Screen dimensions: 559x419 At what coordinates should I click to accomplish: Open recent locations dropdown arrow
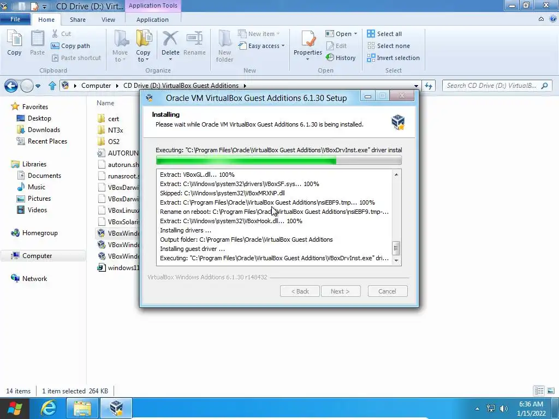tap(38, 86)
